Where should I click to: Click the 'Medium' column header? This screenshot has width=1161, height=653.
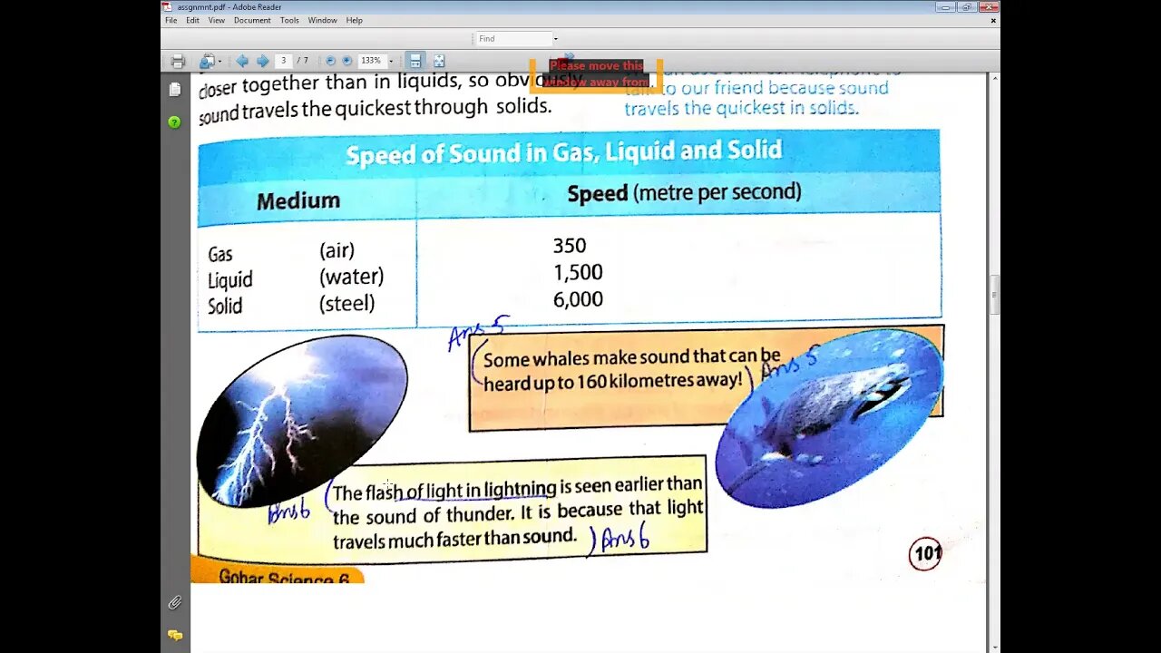point(298,200)
